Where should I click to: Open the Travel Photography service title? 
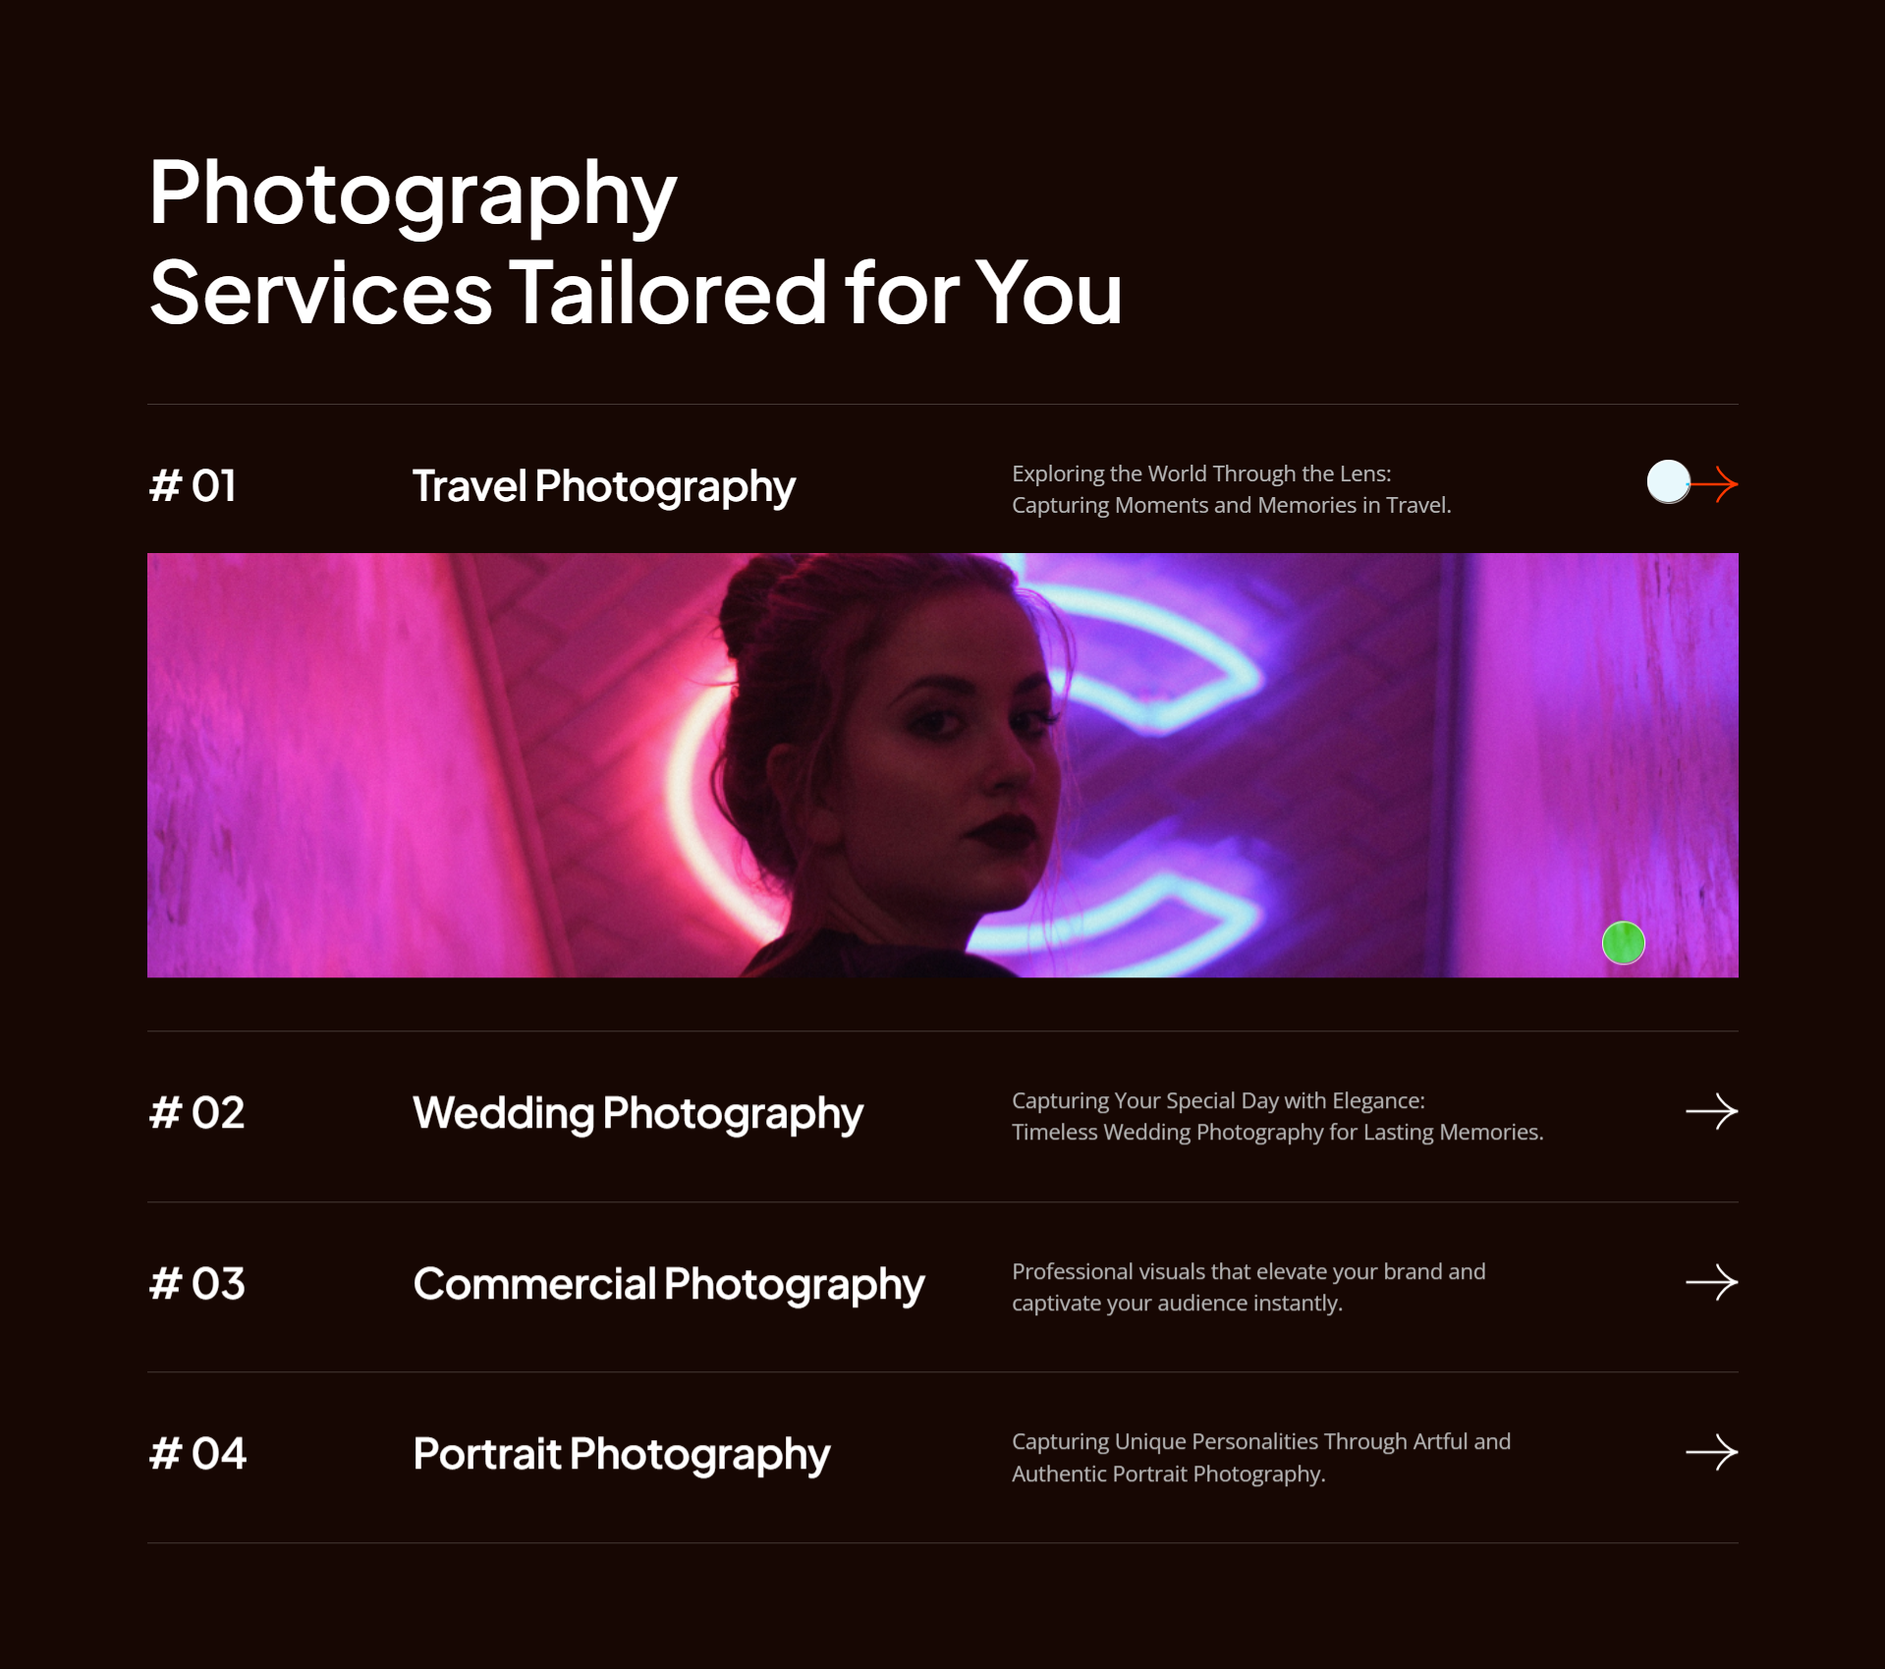point(603,487)
